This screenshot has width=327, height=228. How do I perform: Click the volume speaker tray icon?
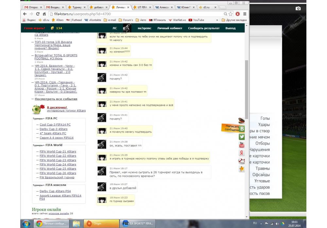pos(277,224)
